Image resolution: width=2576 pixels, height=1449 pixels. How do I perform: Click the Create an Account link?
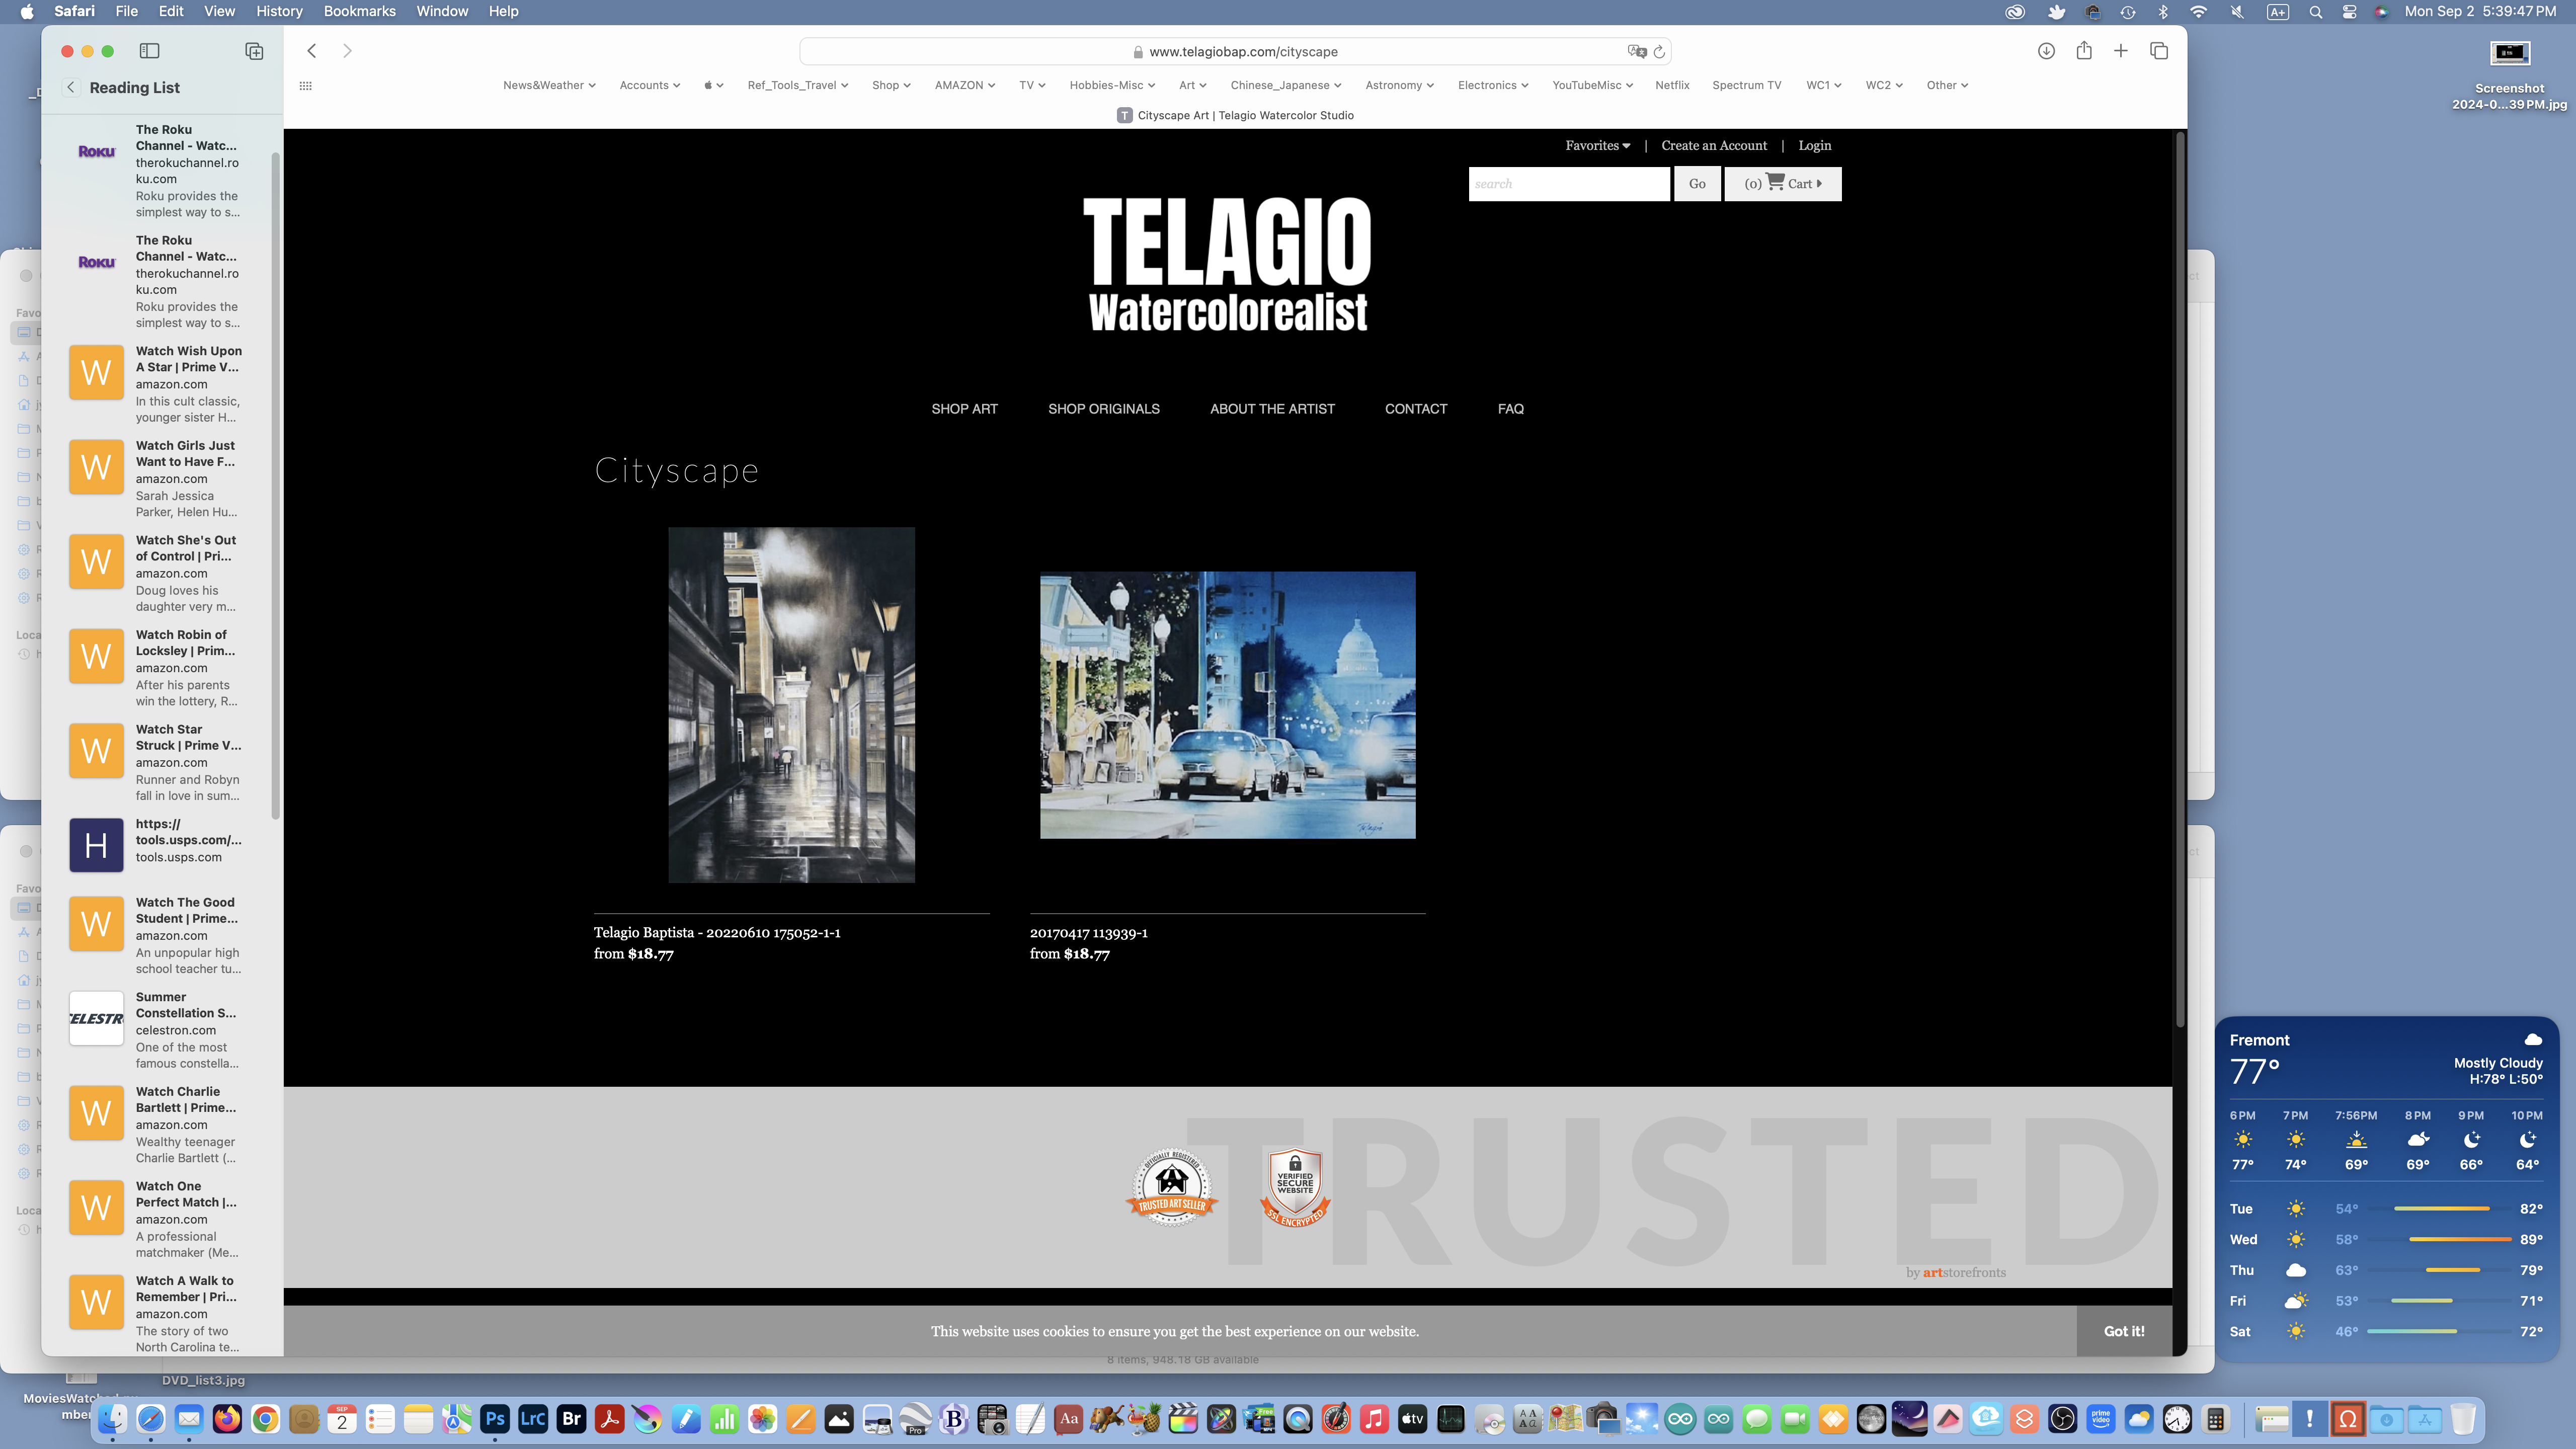click(1713, 146)
